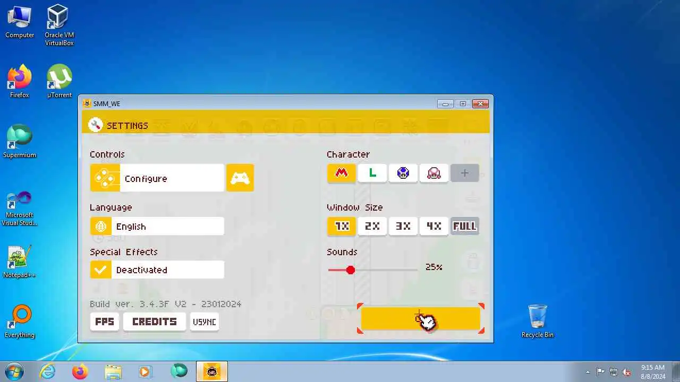Click the Deactivated special effects field
680x382 pixels.
tap(168, 270)
